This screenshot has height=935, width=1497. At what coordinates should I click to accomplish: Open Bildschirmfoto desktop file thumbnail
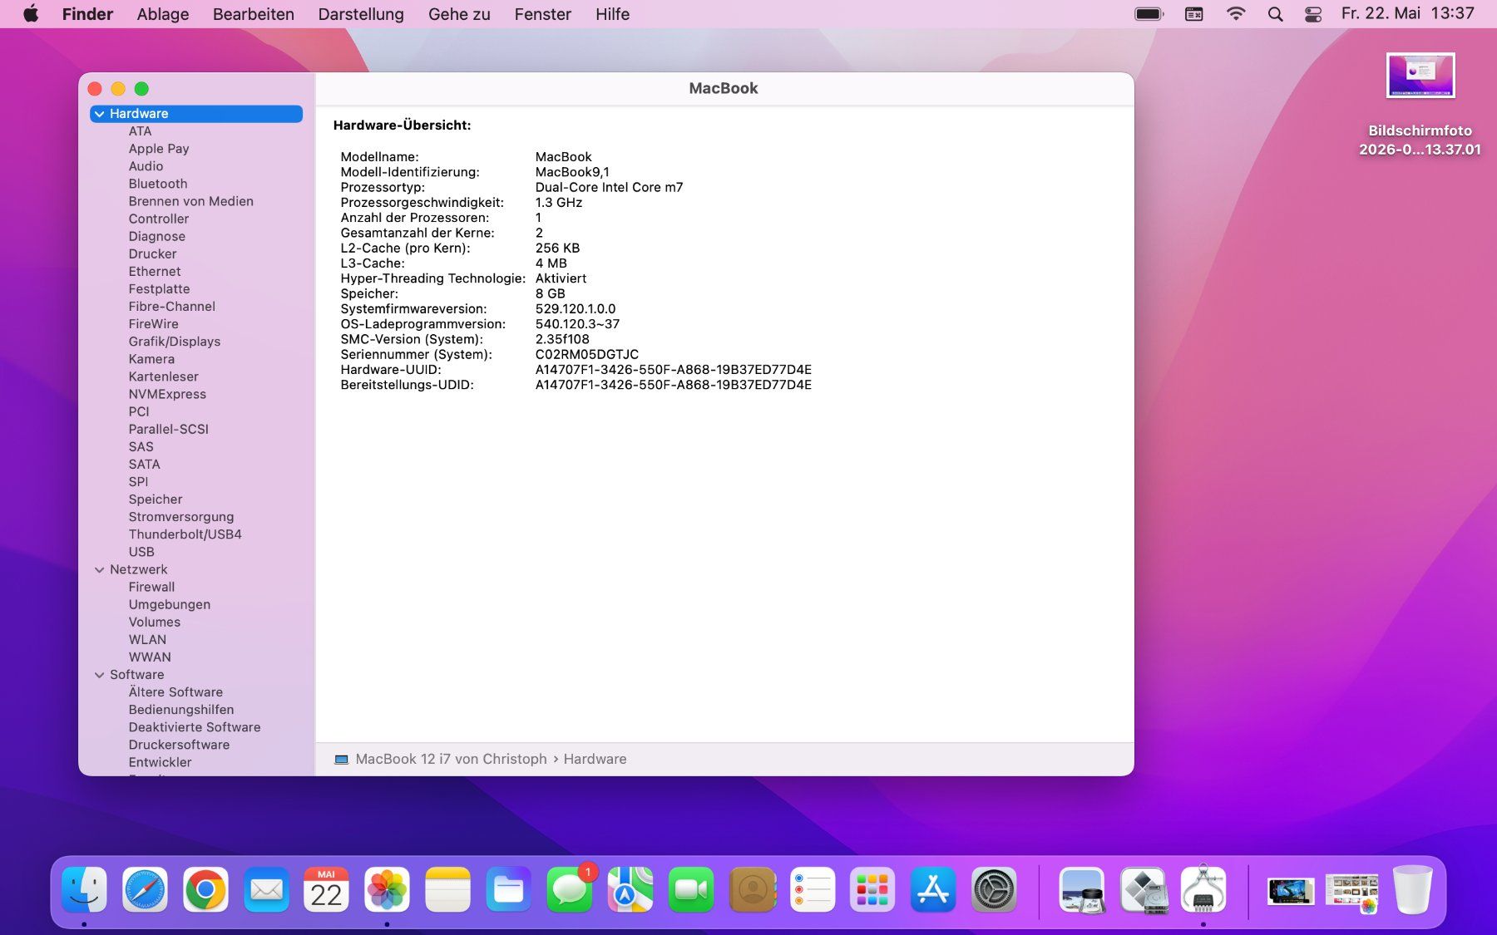[1420, 76]
